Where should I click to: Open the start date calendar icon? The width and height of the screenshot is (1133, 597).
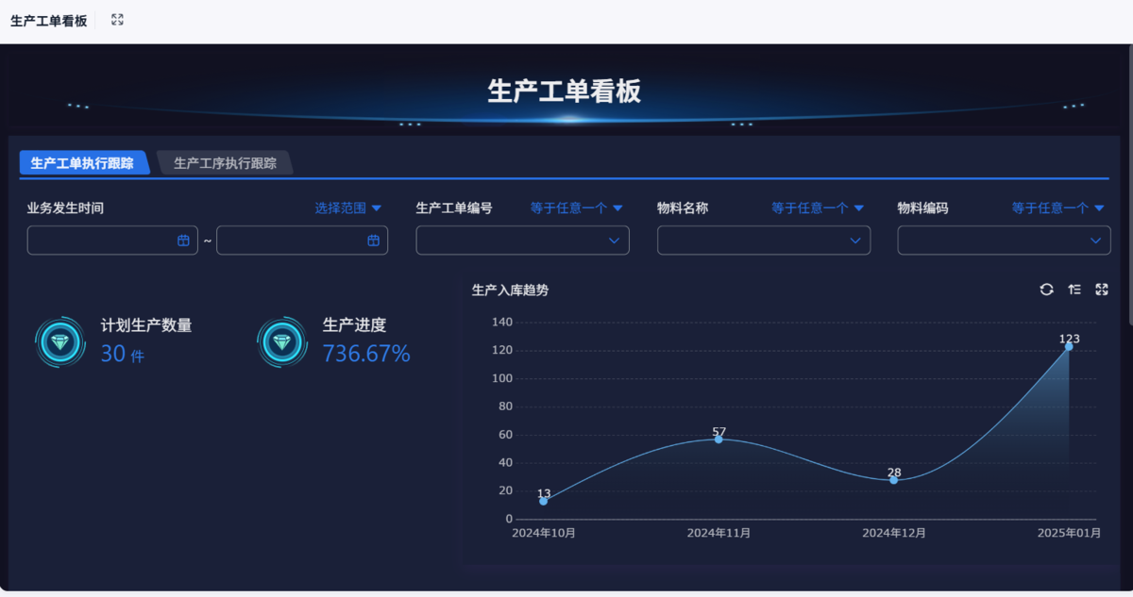coord(183,240)
